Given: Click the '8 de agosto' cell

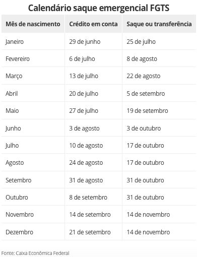Looking at the screenshot, I should coord(142,59).
